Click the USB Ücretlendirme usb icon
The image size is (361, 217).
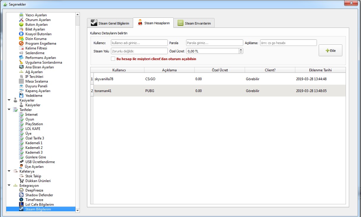point(21,162)
